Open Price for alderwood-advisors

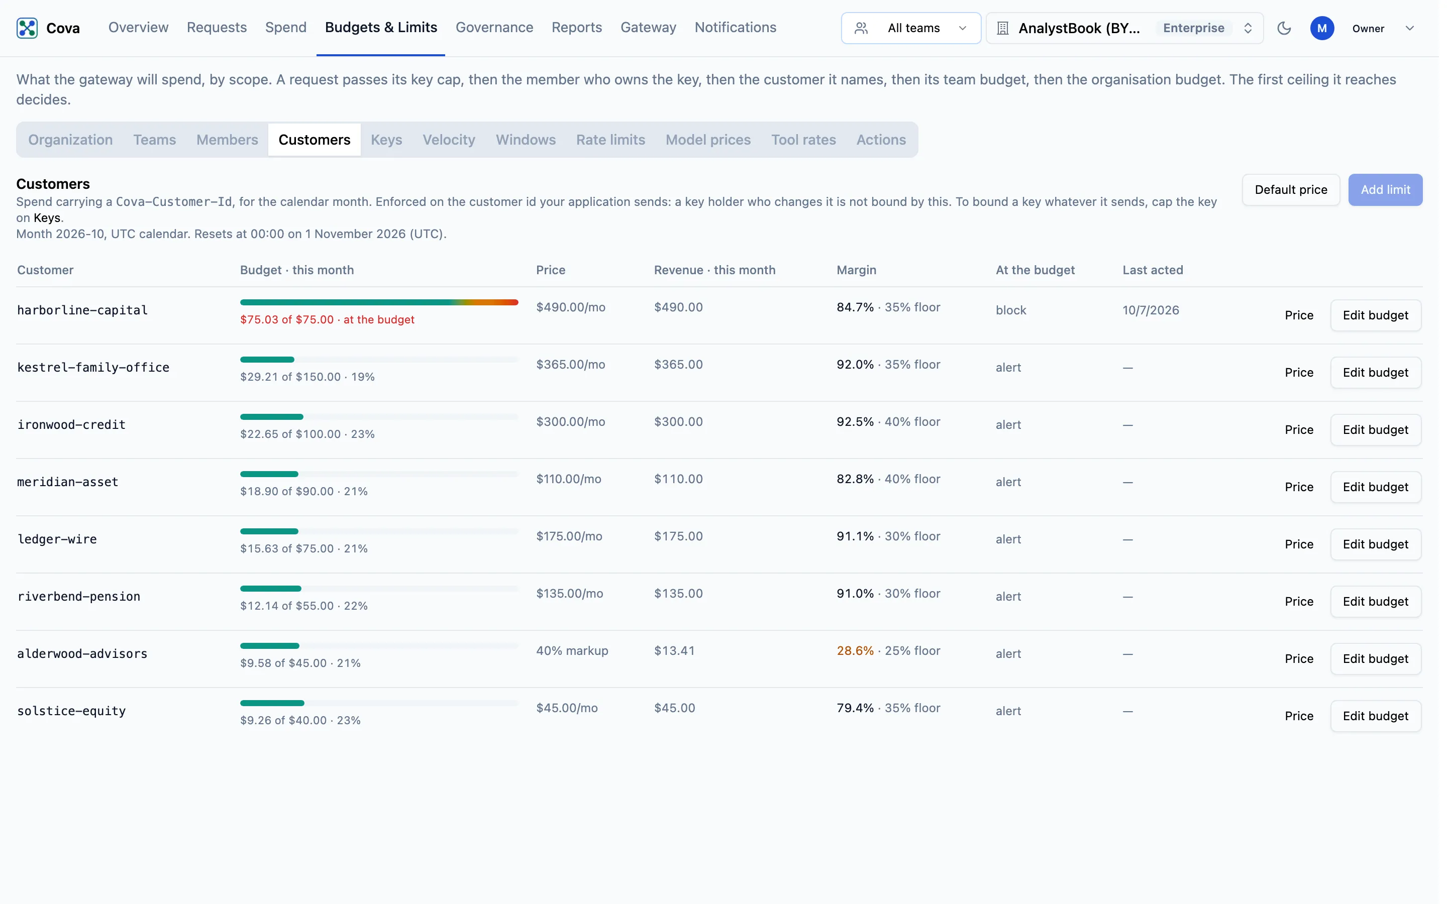(x=1299, y=659)
